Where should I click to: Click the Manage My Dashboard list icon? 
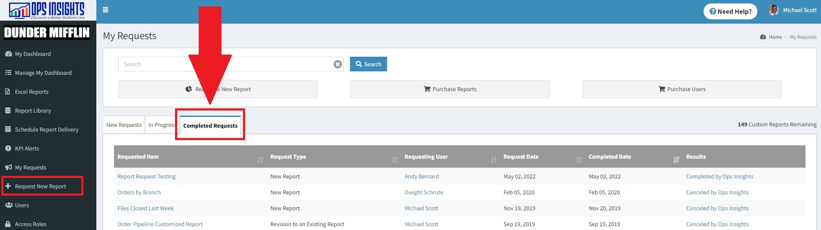[8, 73]
